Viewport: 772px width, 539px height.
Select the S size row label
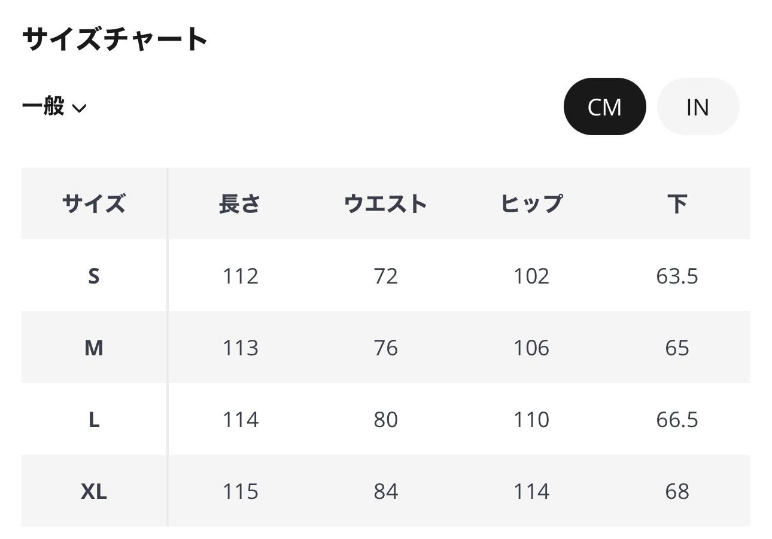pos(94,276)
